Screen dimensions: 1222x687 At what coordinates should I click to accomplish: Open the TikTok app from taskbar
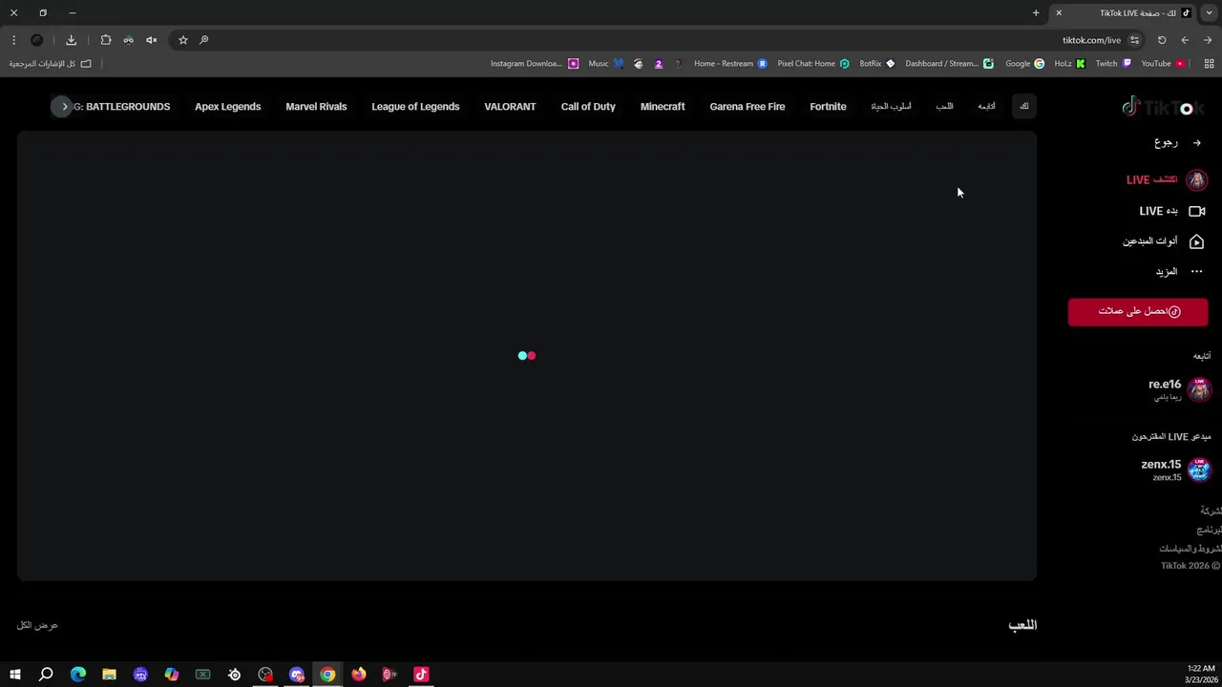pos(421,675)
